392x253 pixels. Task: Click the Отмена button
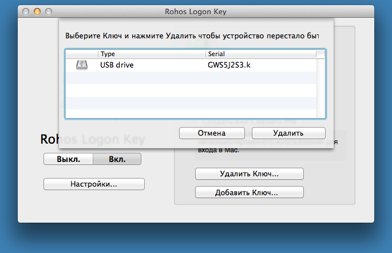click(x=212, y=133)
